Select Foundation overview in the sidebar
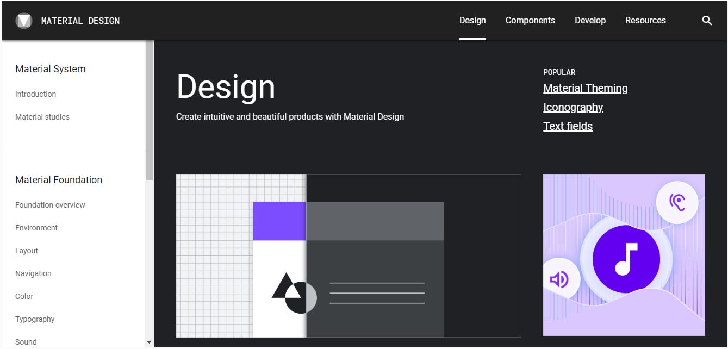 pos(50,205)
